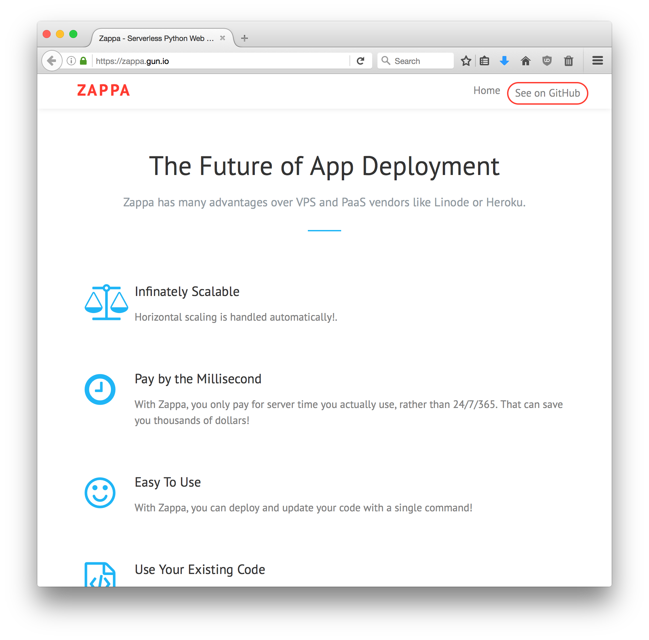The image size is (649, 640).
Task: Open the hamburger menu
Action: [598, 61]
